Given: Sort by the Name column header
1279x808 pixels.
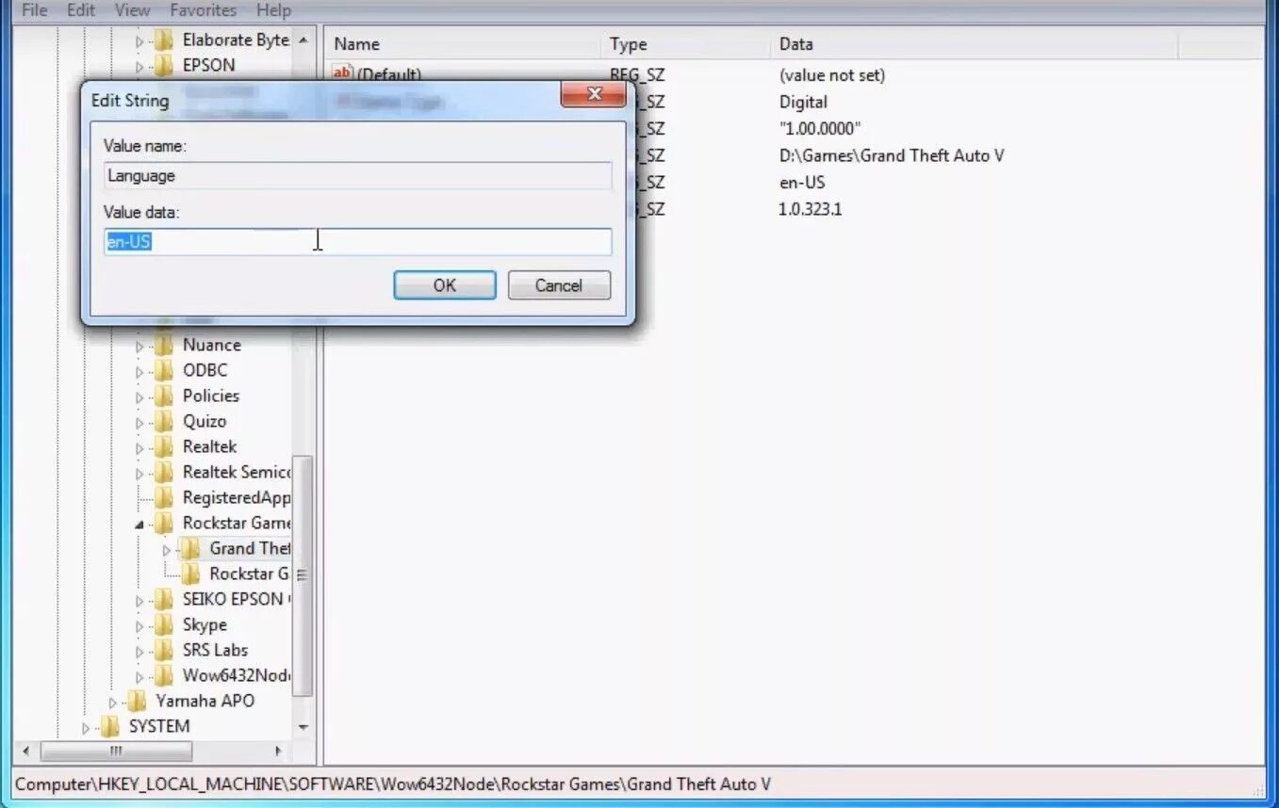Looking at the screenshot, I should 463,44.
